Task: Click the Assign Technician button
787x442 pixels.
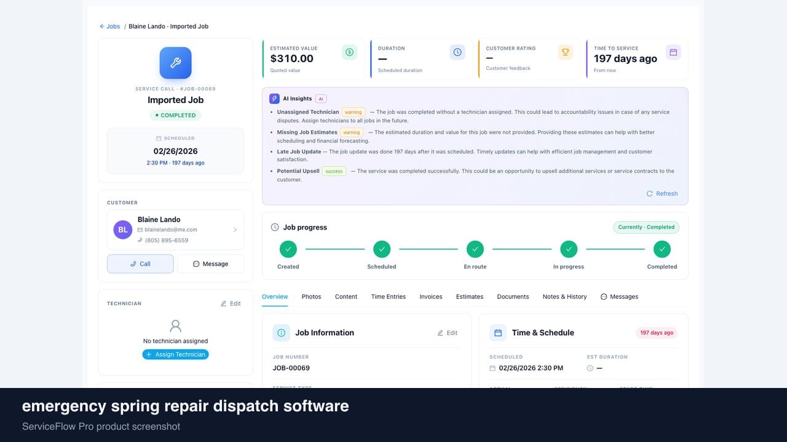Action: (x=176, y=354)
